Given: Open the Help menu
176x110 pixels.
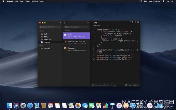Looking at the screenshot, I should pos(42,1).
